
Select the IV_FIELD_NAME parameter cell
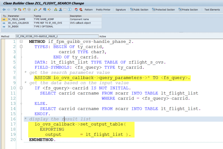pos(20,19)
